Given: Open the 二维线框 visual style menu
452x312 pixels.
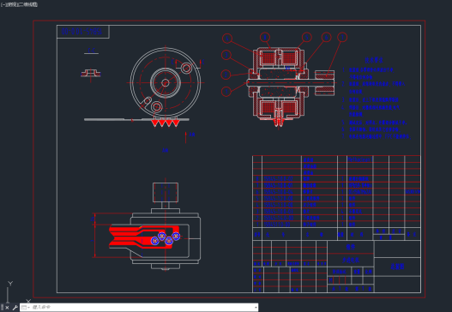Looking at the screenshot, I should (x=27, y=4).
